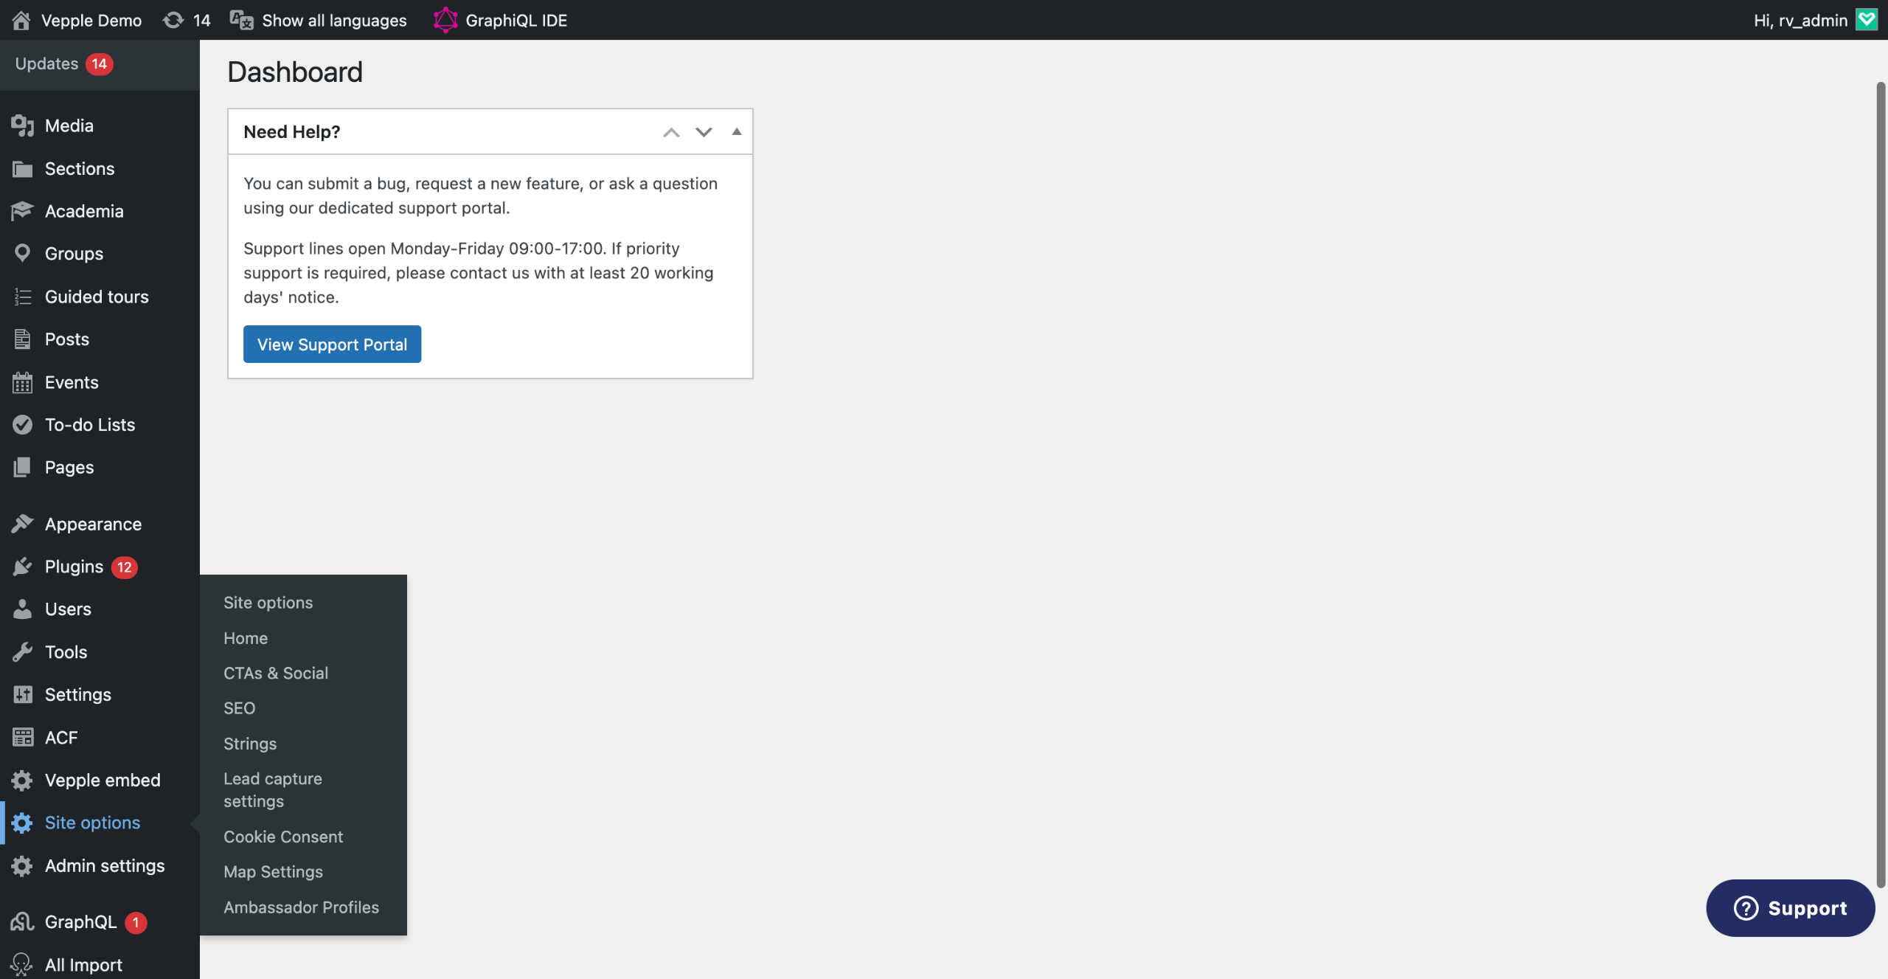Click the To-do Lists checkmark icon
This screenshot has width=1888, height=979.
pos(22,425)
